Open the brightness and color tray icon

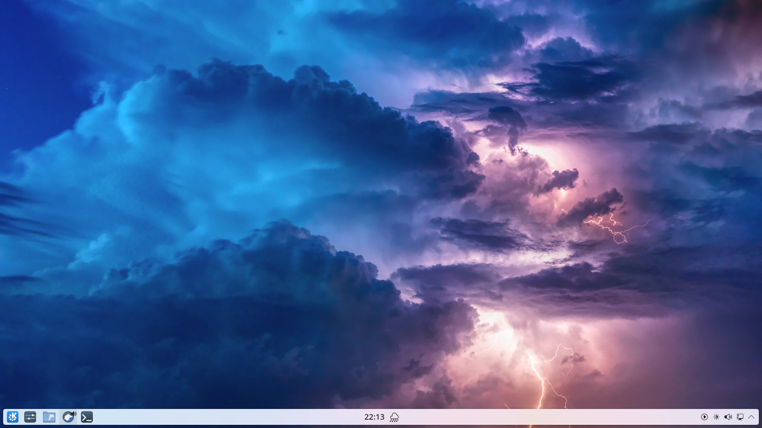[x=716, y=417]
